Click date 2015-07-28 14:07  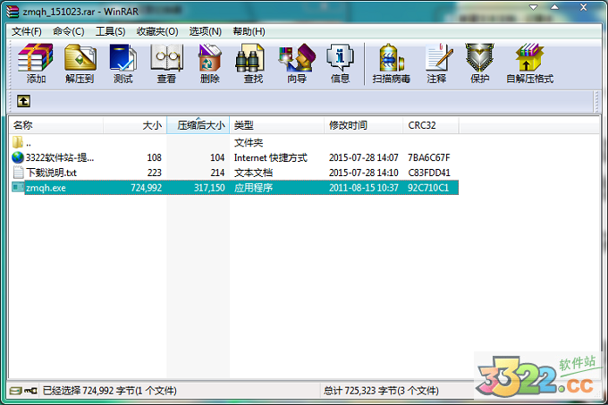364,157
